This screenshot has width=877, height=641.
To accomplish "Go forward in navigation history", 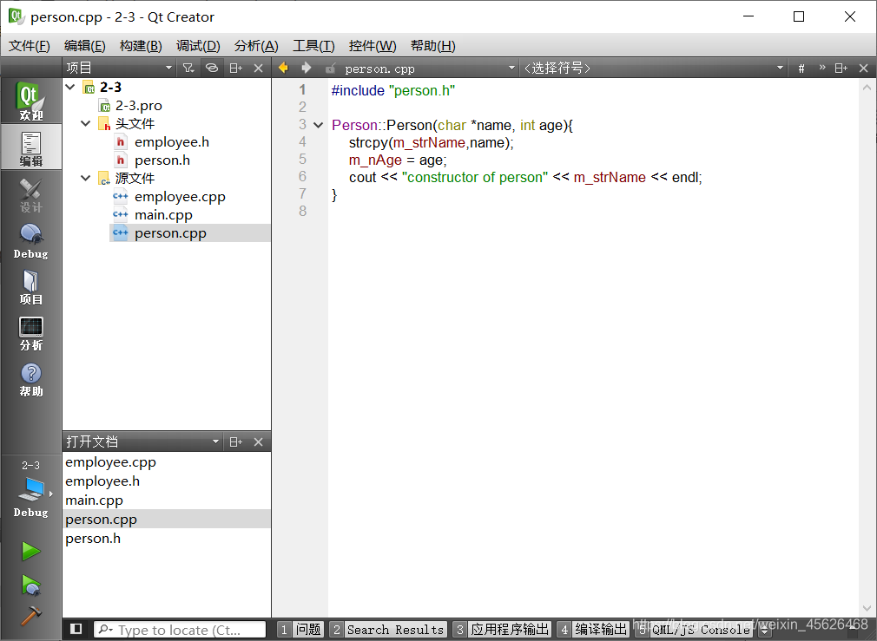I will click(306, 68).
